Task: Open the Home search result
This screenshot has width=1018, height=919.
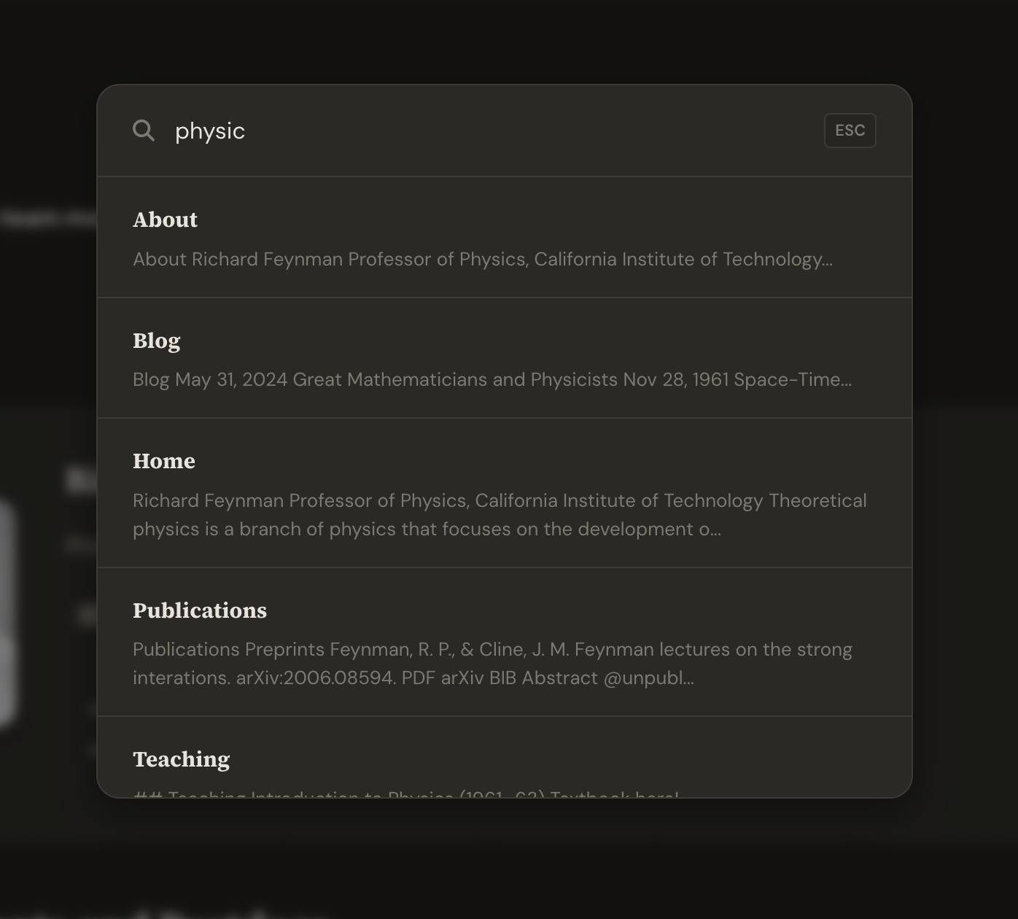Action: click(x=505, y=493)
